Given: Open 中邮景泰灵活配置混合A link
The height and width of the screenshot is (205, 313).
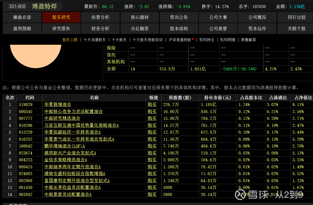Looking at the screenshot, I should click(68, 194).
